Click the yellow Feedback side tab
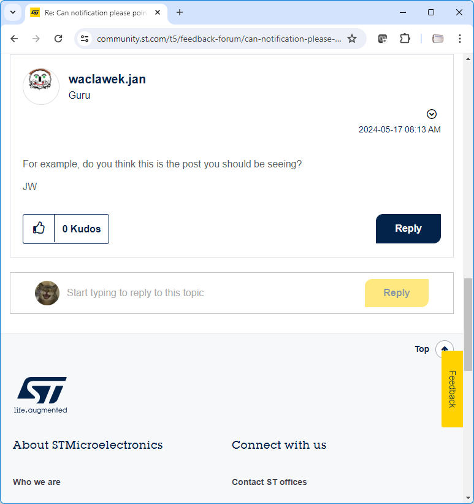The width and height of the screenshot is (474, 504). [452, 389]
